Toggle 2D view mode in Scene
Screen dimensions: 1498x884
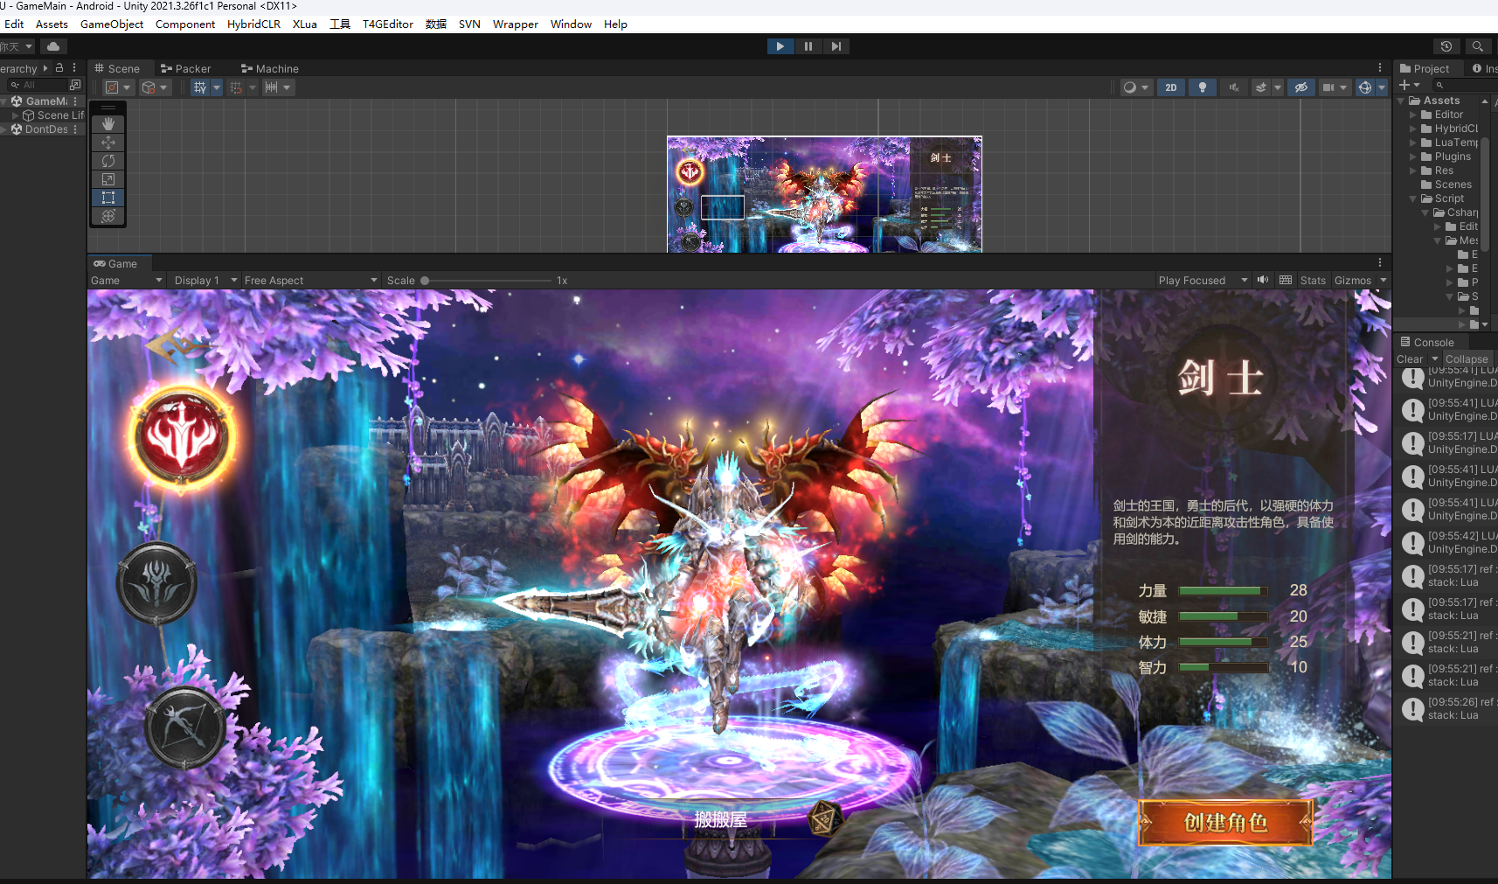click(1170, 87)
